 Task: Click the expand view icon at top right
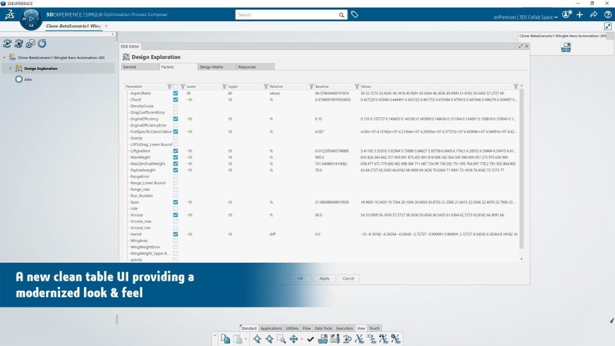607,26
